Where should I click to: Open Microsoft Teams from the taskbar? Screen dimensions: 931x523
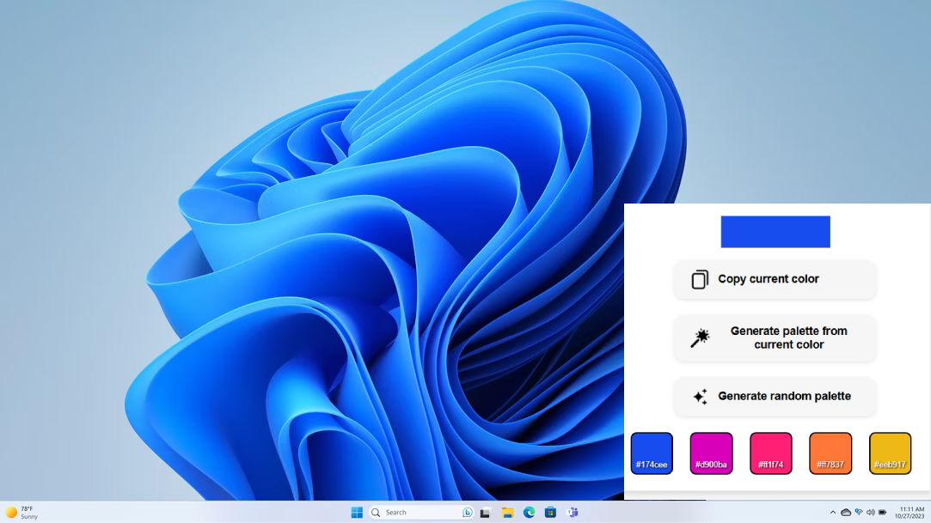(x=573, y=513)
